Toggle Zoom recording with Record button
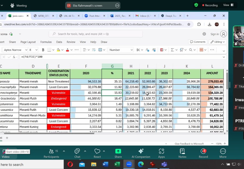The image size is (244, 169). (x=203, y=153)
